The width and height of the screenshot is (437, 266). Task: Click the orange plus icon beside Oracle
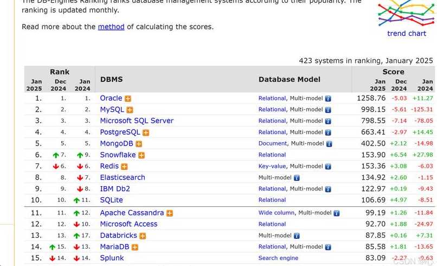(128, 99)
